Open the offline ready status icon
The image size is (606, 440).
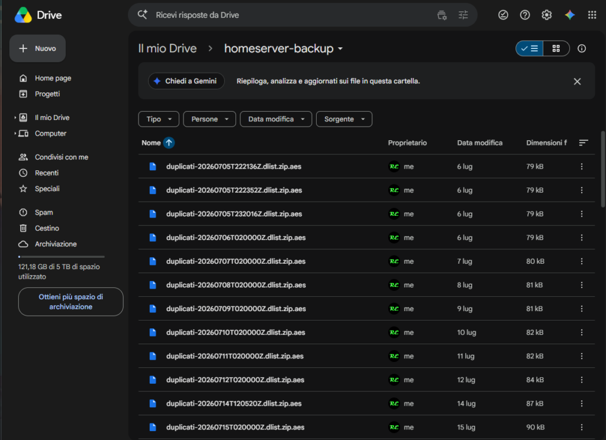[503, 15]
